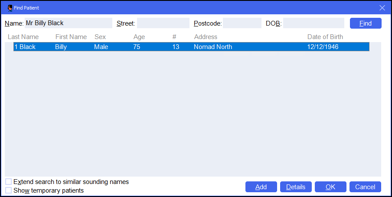This screenshot has width=392, height=197.
Task: Cancel the patient search
Action: (365, 187)
